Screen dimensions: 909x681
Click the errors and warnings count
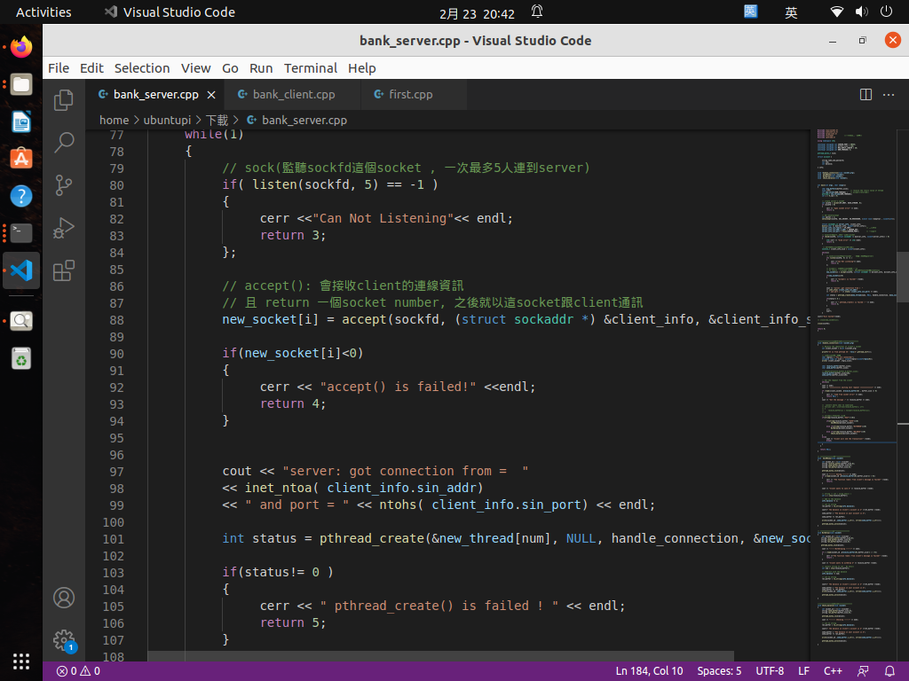[78, 671]
